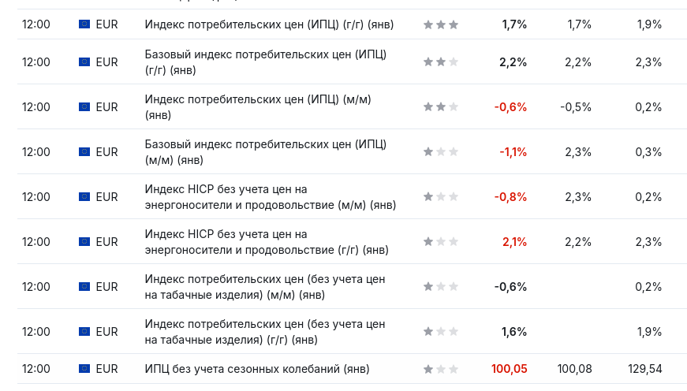
Task: Click the three-star importance rating for ИПЦ (г/г)
Action: (x=441, y=24)
